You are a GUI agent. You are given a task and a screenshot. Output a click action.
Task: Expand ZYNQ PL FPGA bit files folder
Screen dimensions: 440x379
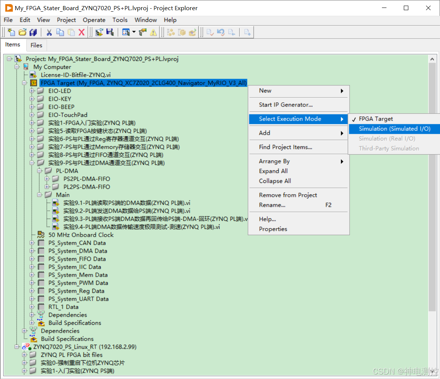coord(25,355)
